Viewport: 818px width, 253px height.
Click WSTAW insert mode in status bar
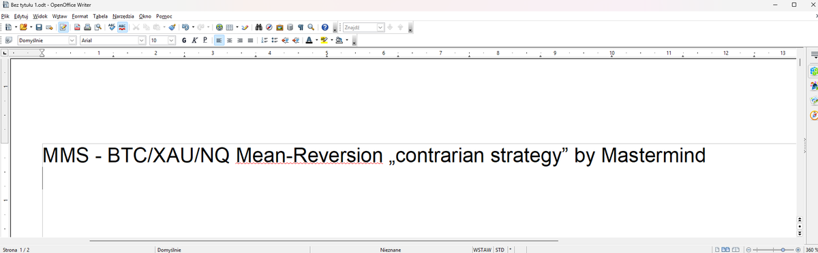pyautogui.click(x=482, y=250)
